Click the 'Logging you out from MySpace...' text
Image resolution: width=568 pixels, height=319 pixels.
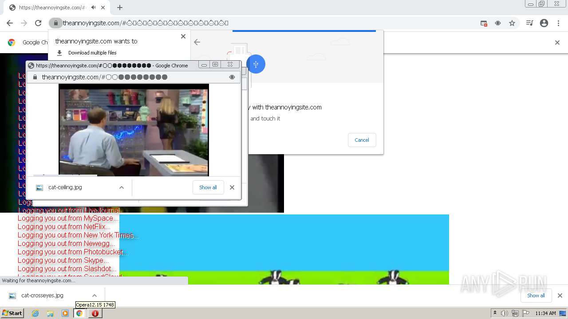(x=68, y=218)
